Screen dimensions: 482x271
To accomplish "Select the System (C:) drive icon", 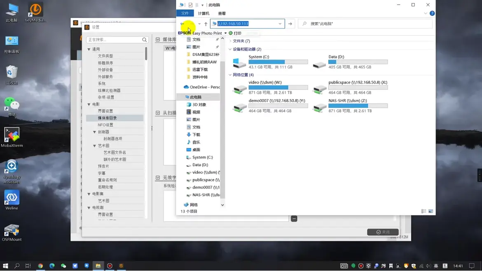I will pyautogui.click(x=239, y=63).
